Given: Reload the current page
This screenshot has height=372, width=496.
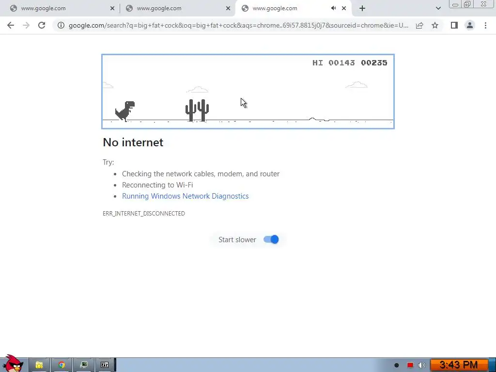Looking at the screenshot, I should [42, 25].
